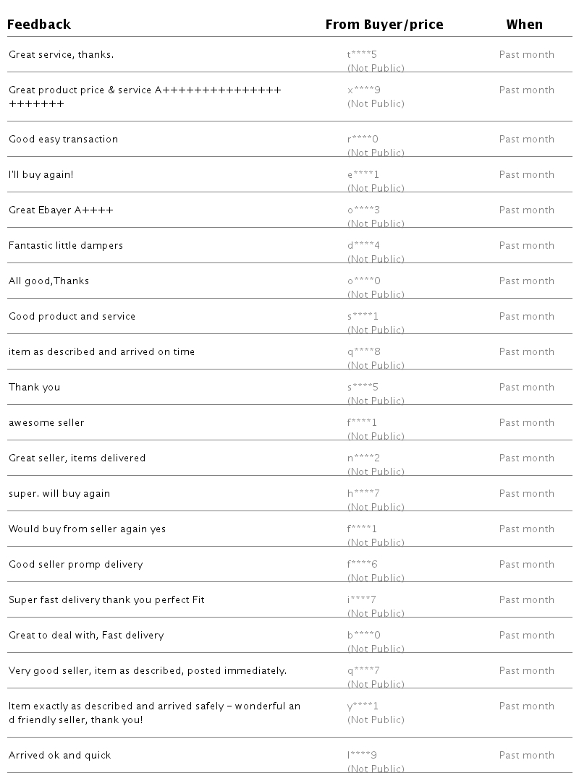Image resolution: width=579 pixels, height=773 pixels.
Task: Click buyer name d****4
Action: pos(363,245)
